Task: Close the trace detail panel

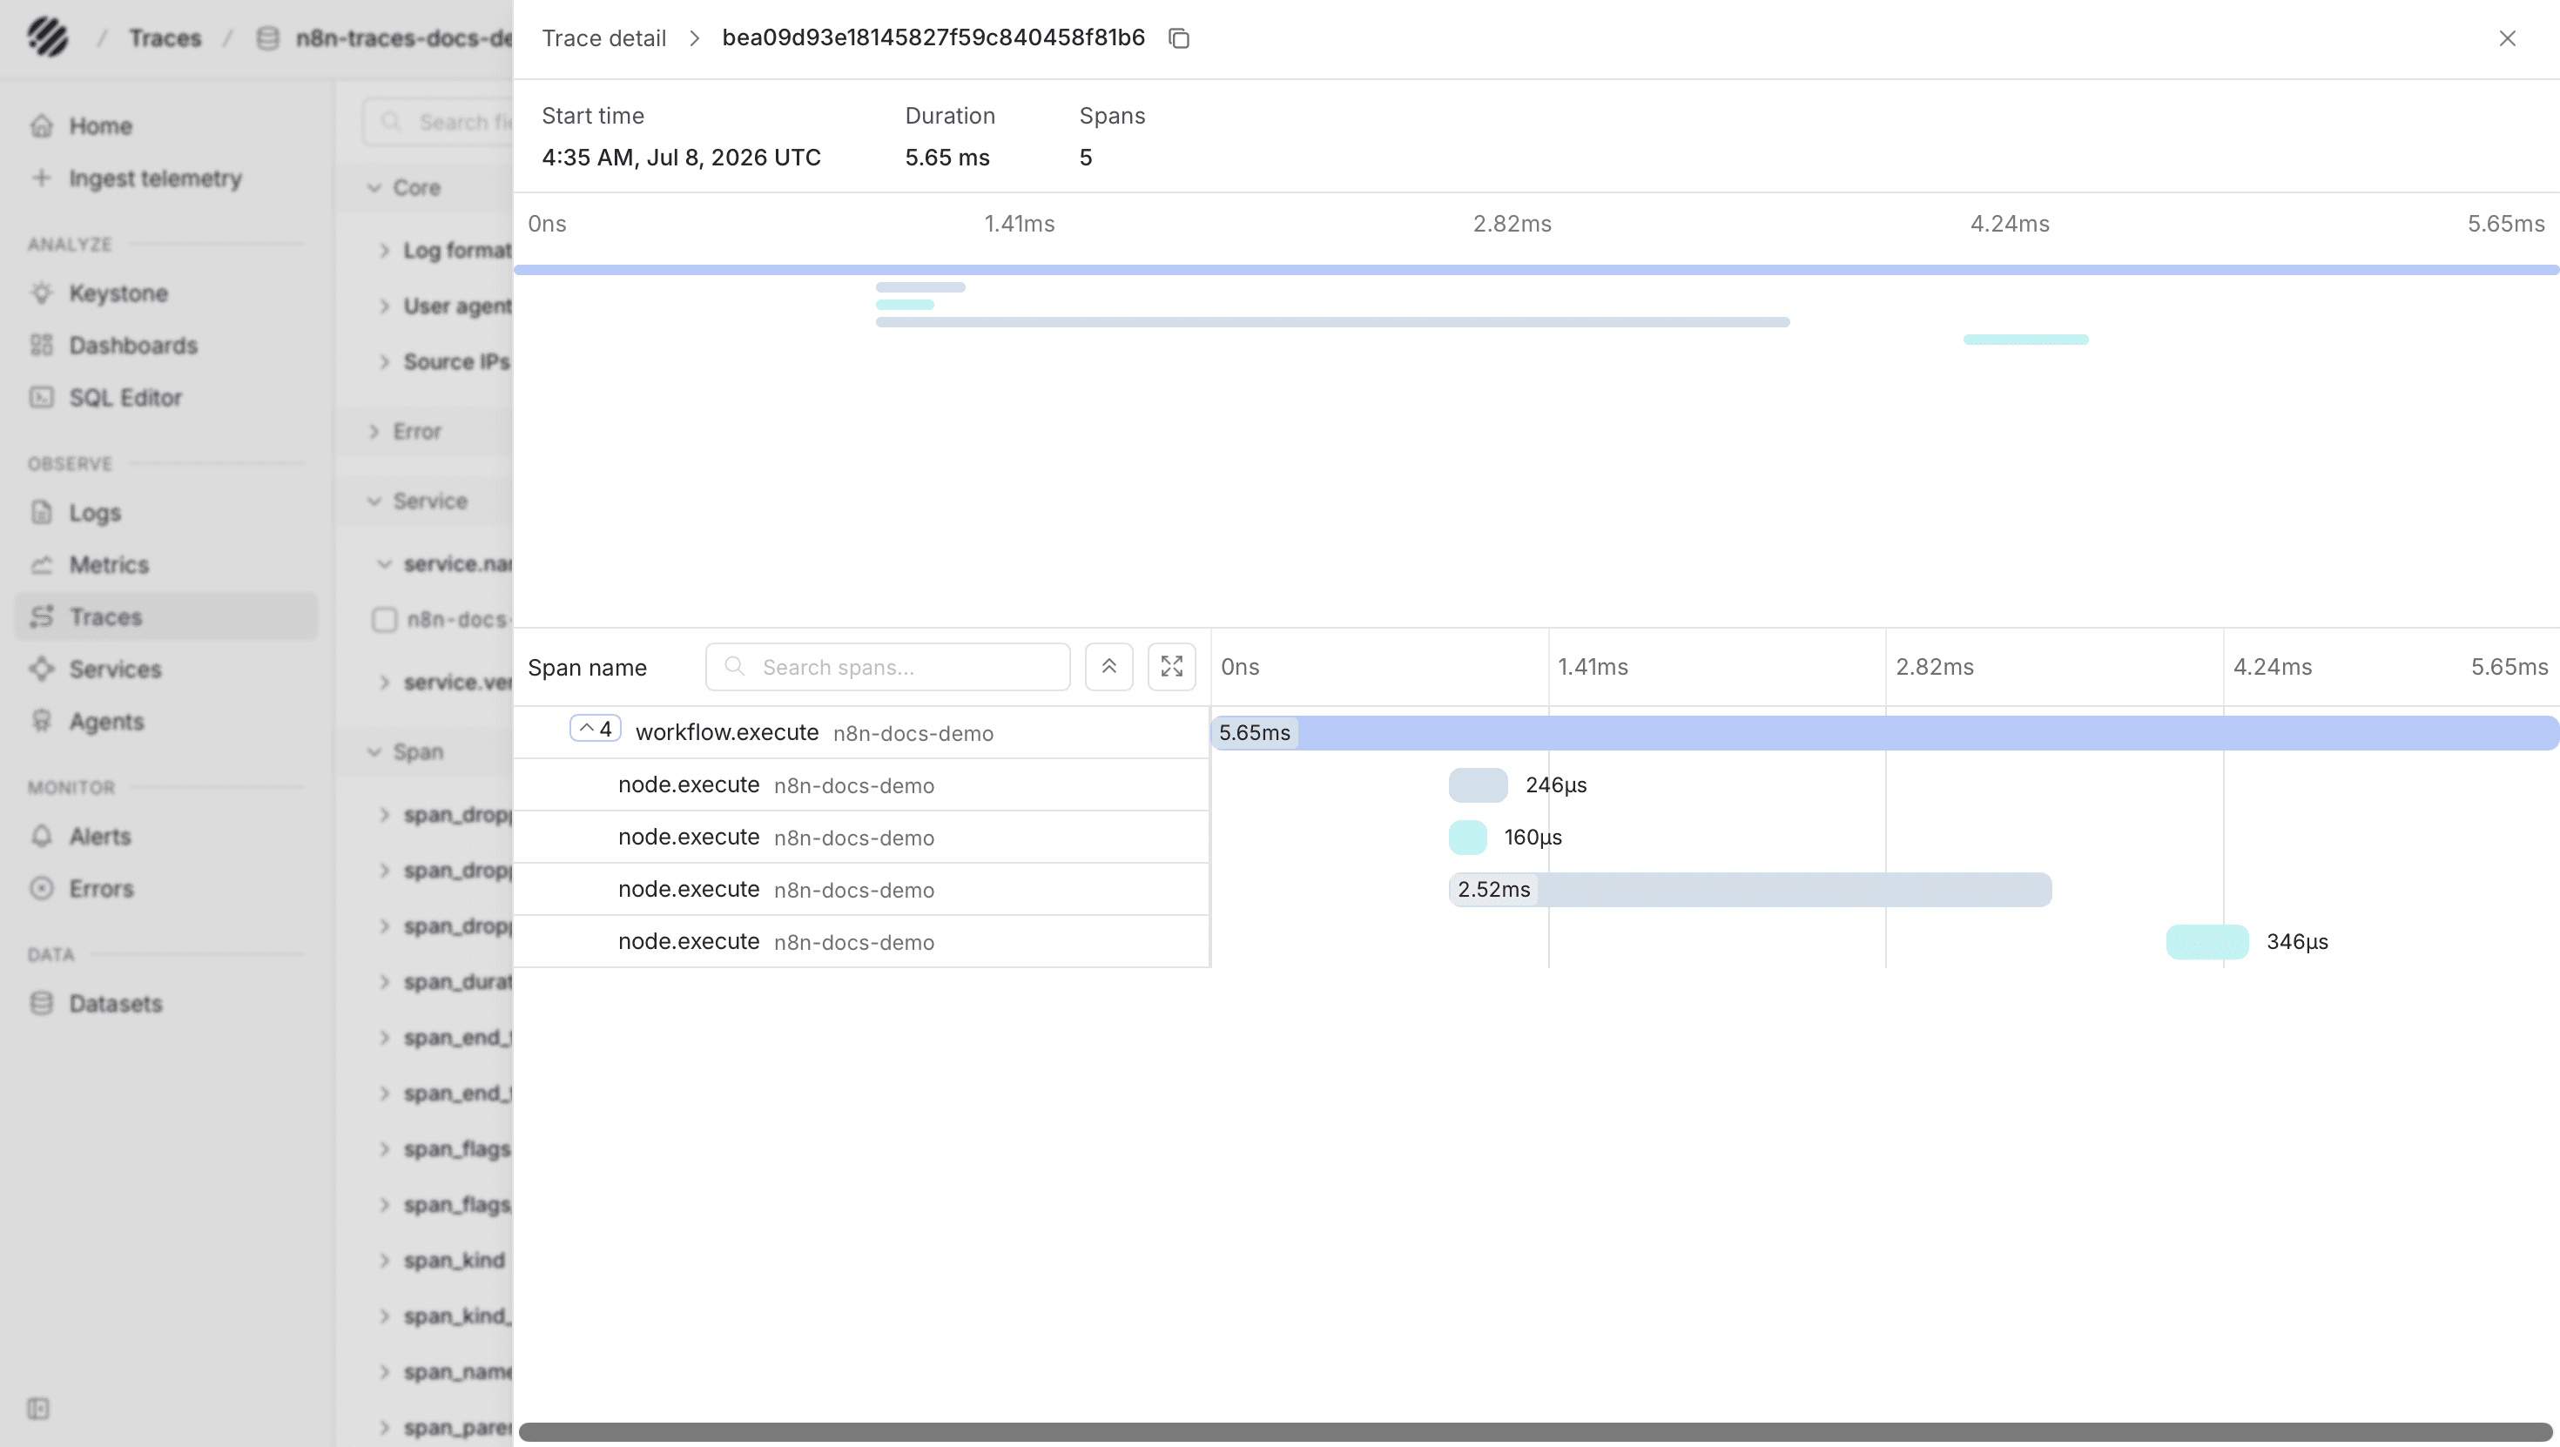Action: point(2508,39)
